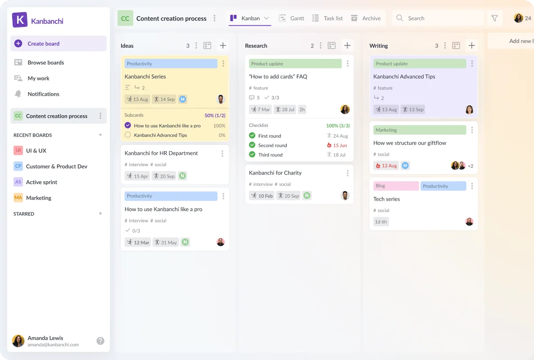Collapse the Recent Boards section arrow
This screenshot has width=534, height=360.
pyautogui.click(x=100, y=135)
